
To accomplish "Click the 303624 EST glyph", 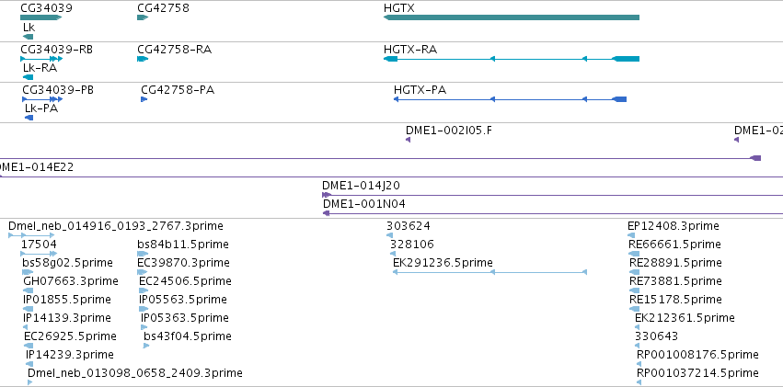I will (x=389, y=235).
